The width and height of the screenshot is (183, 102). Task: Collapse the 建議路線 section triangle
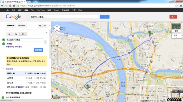coord(3,69)
